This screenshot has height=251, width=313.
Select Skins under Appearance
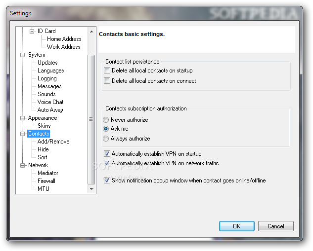click(44, 126)
